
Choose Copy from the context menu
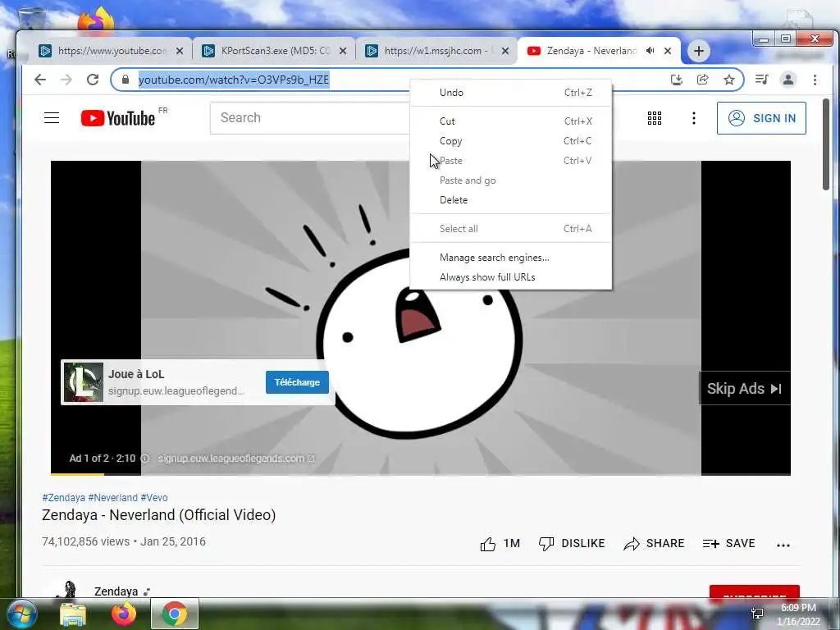point(510,141)
